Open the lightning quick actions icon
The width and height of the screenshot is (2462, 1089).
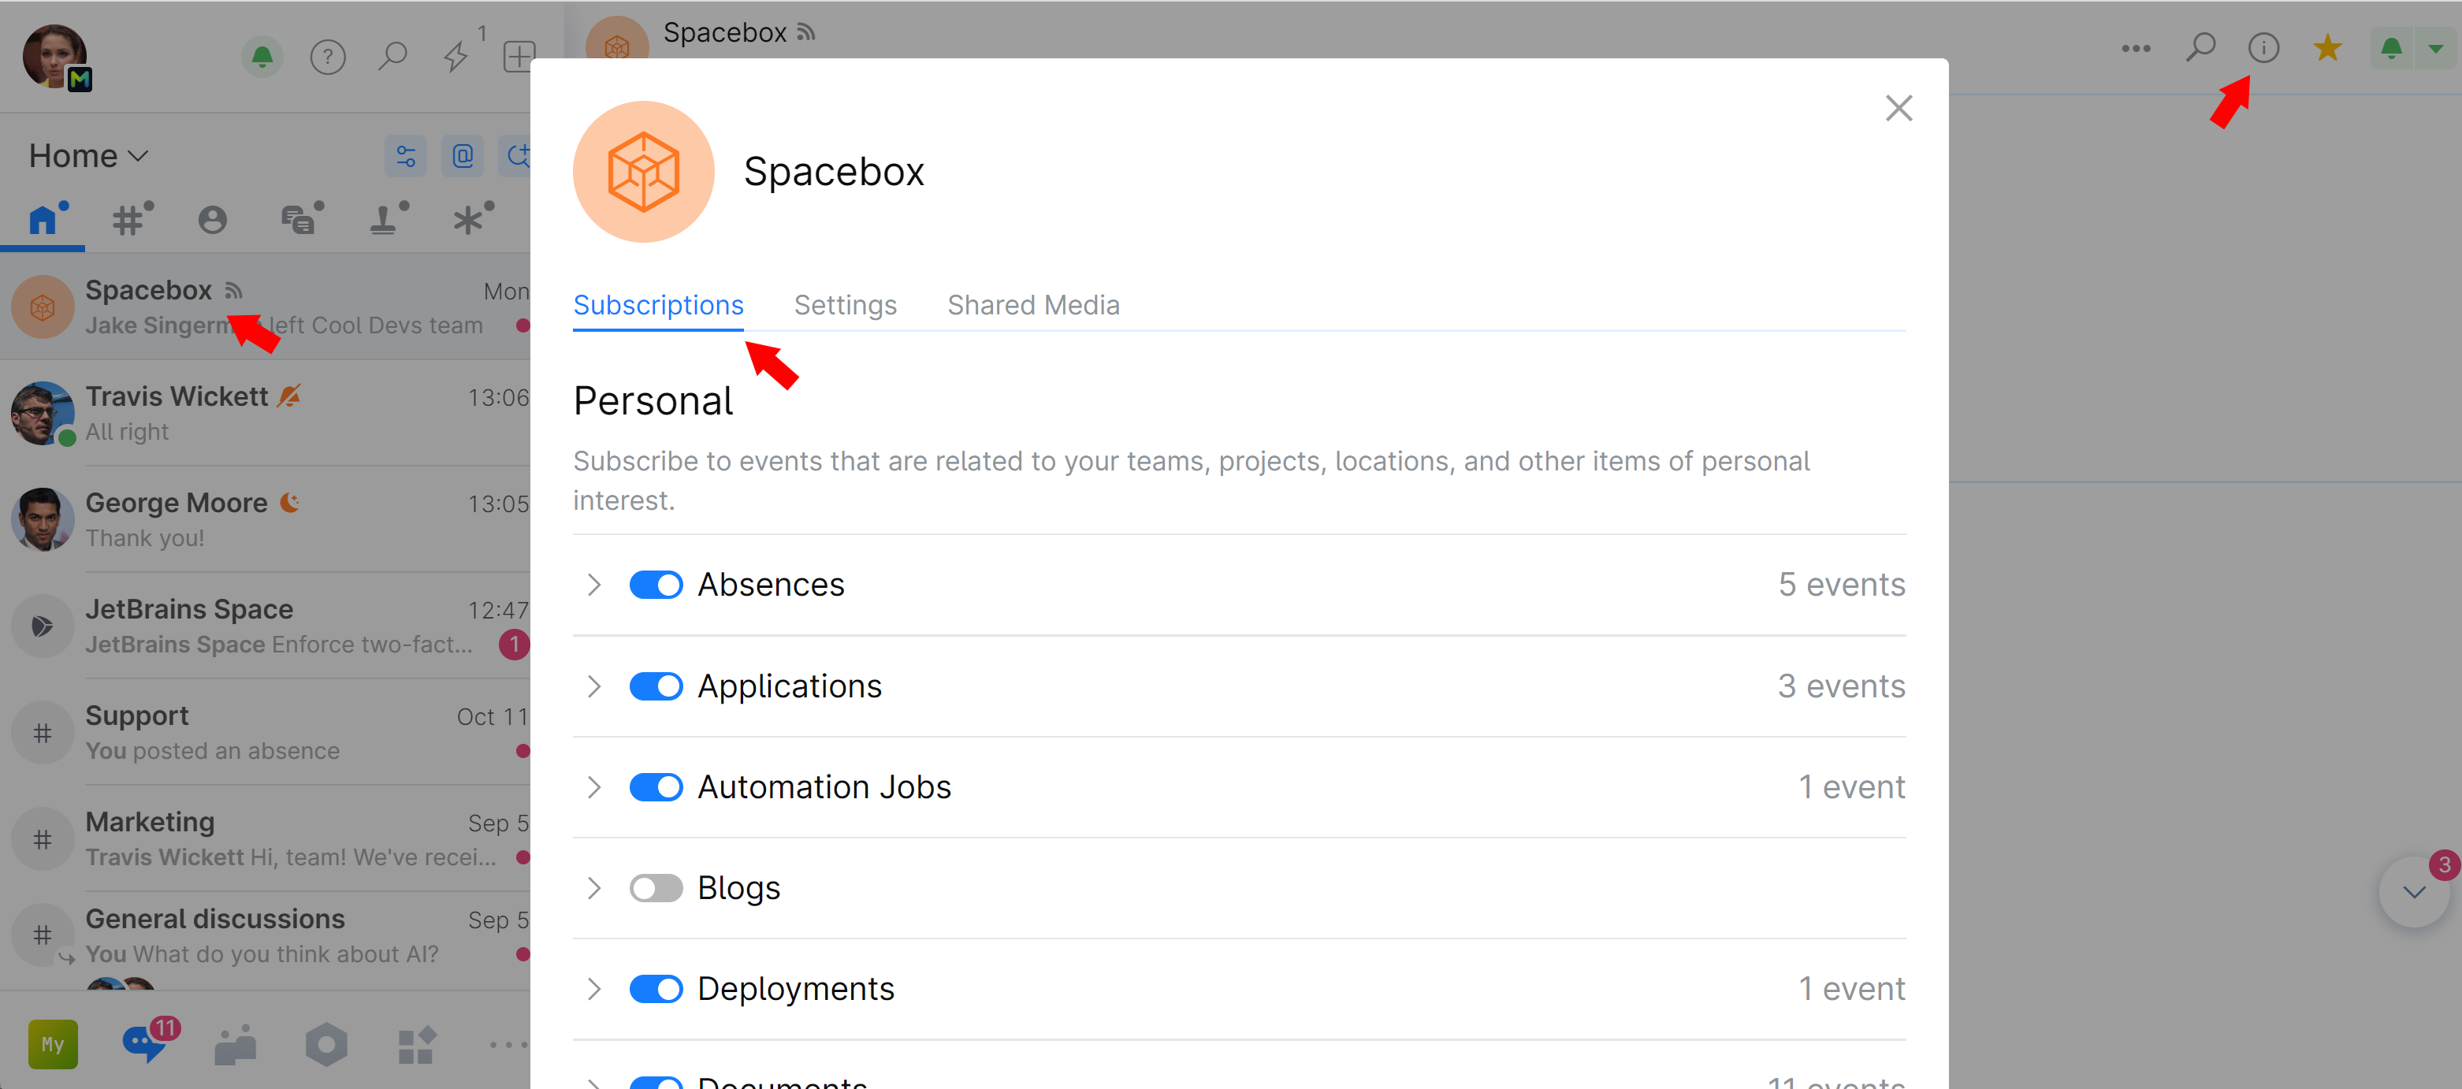[x=455, y=58]
